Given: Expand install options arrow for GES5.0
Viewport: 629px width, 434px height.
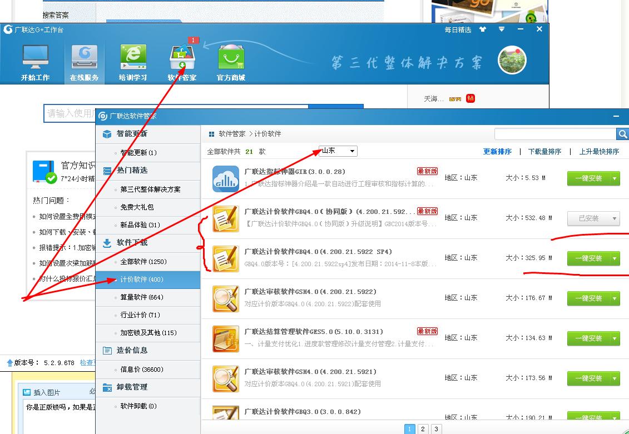Looking at the screenshot, I should [615, 338].
